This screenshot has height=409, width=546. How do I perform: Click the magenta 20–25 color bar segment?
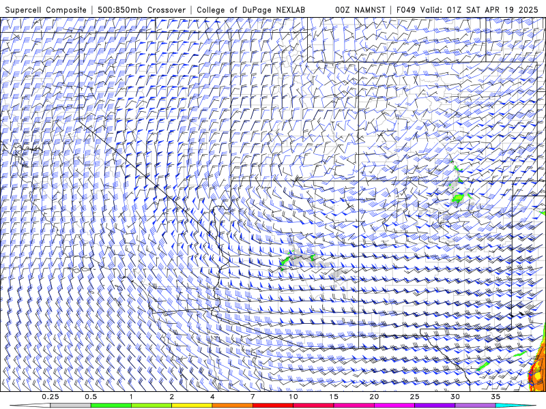394,406
